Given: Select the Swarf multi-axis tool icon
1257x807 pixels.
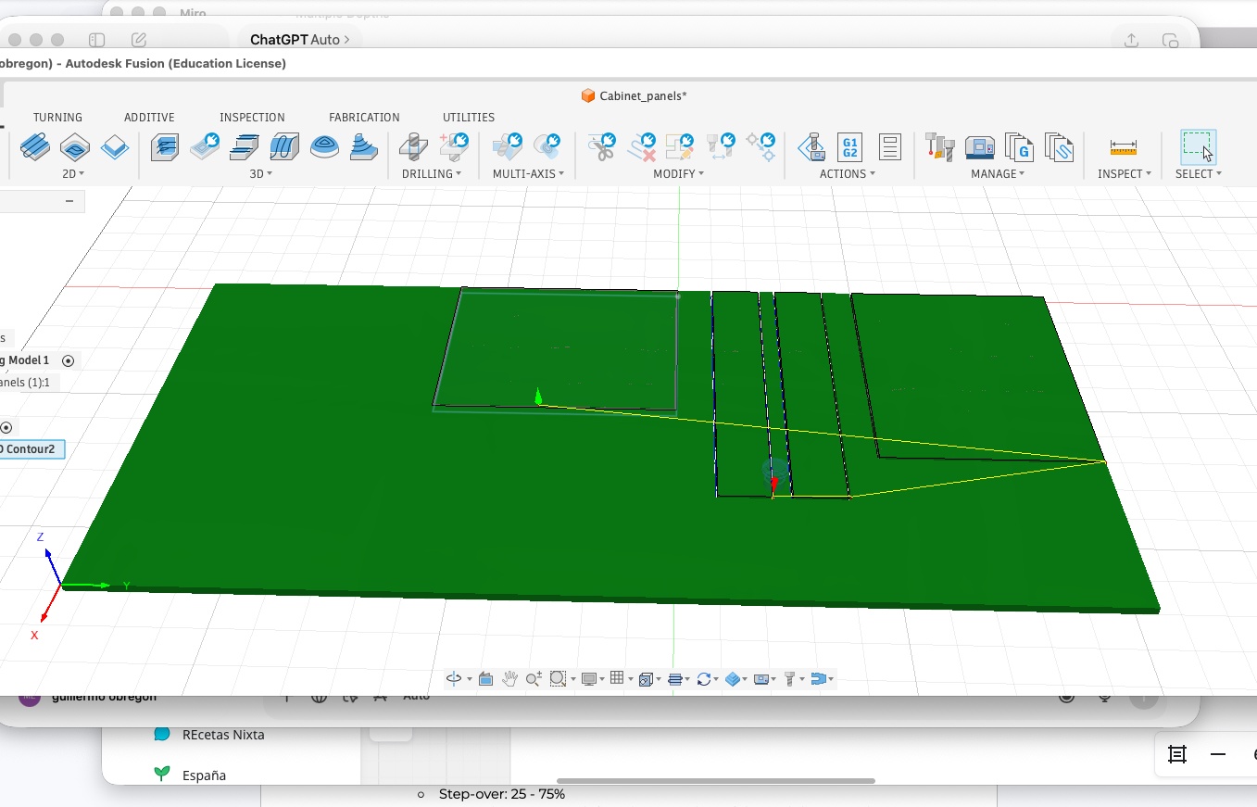Looking at the screenshot, I should point(508,145).
